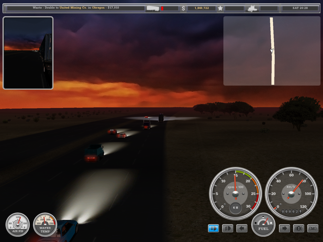Click the clock reading SAT 20:28
The height and width of the screenshot is (242, 323).
click(x=300, y=8)
